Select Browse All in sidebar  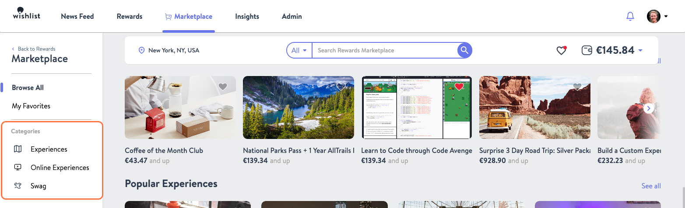[x=28, y=87]
